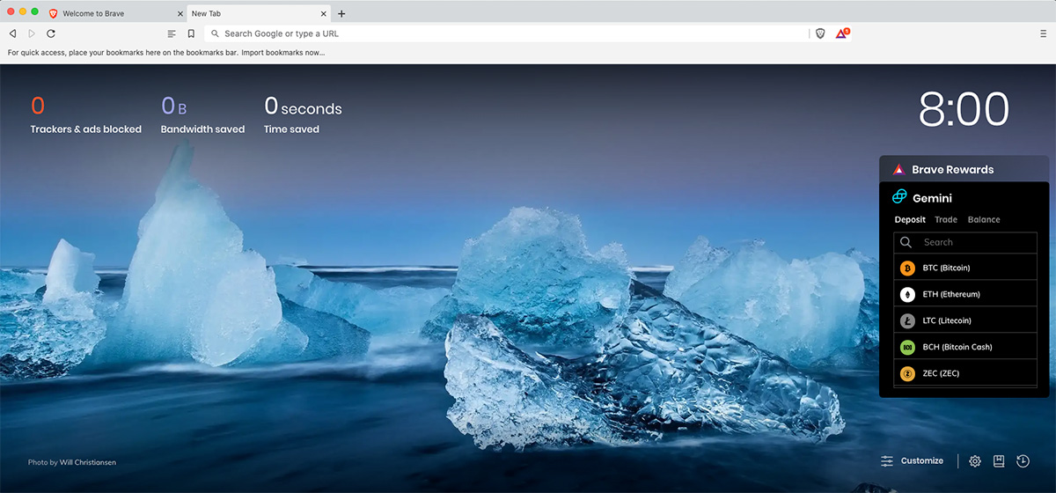The image size is (1056, 493).
Task: Focus the Search Google or type a URL bar
Action: [x=506, y=33]
